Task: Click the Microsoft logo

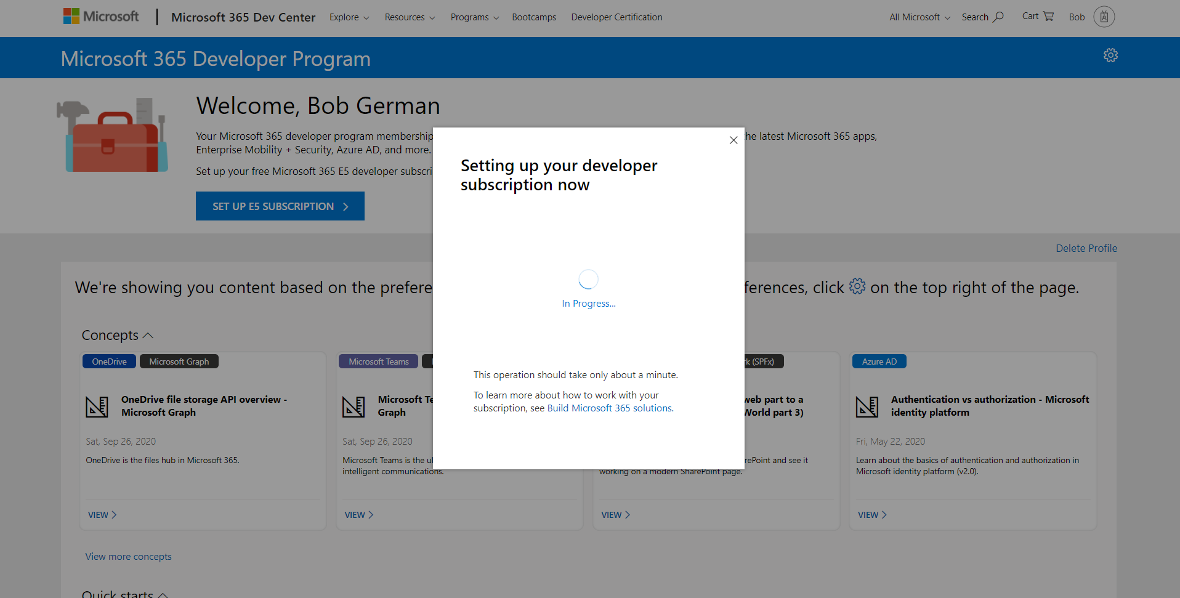Action: click(x=101, y=17)
